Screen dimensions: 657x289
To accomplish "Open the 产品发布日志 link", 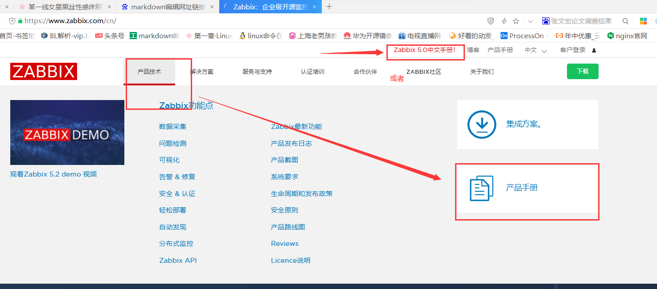I will [x=292, y=143].
